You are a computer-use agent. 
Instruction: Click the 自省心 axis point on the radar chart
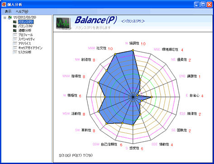point(152,97)
